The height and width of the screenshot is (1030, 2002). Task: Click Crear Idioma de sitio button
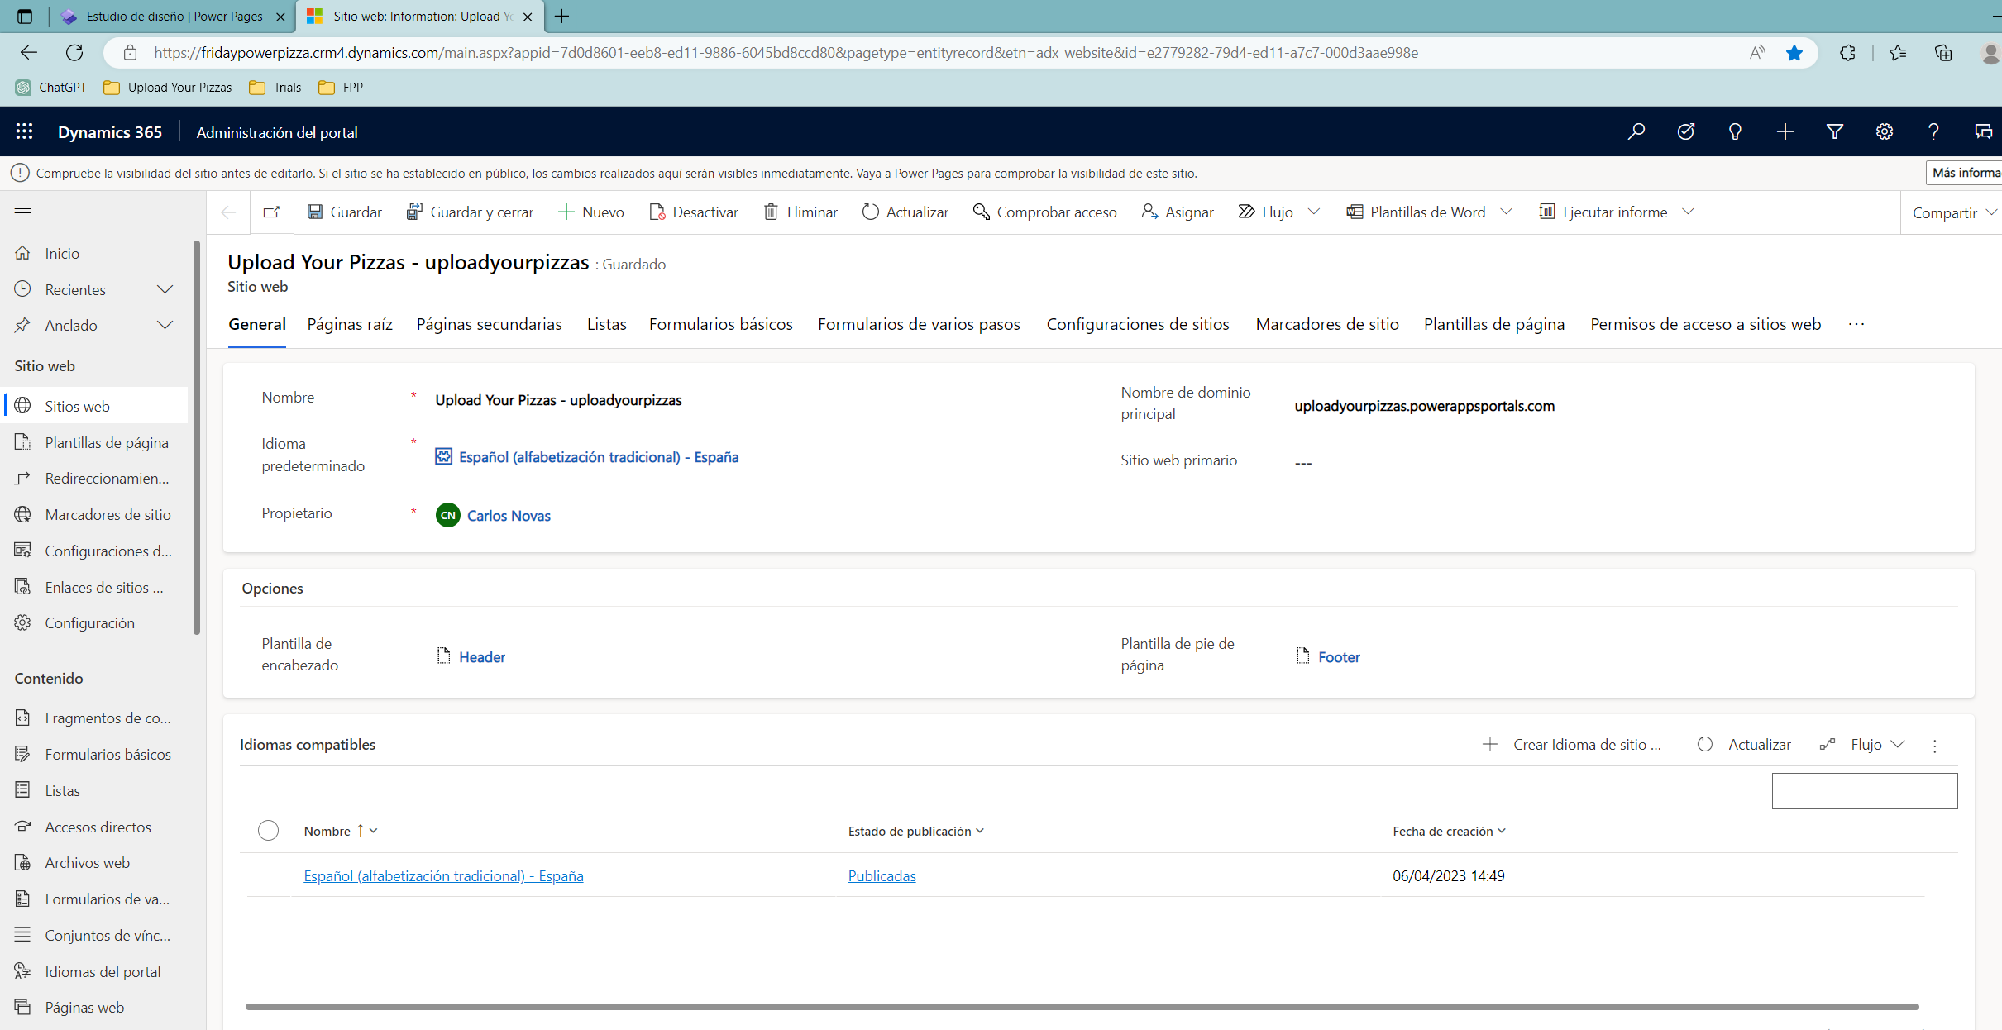click(1572, 744)
